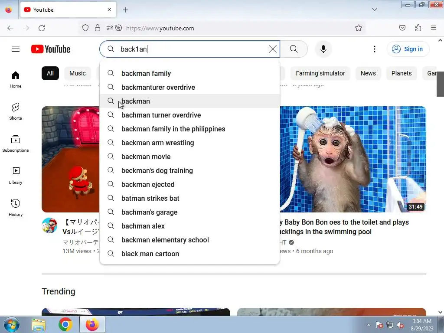Open the Firefox application menu
The height and width of the screenshot is (333, 444).
[434, 28]
